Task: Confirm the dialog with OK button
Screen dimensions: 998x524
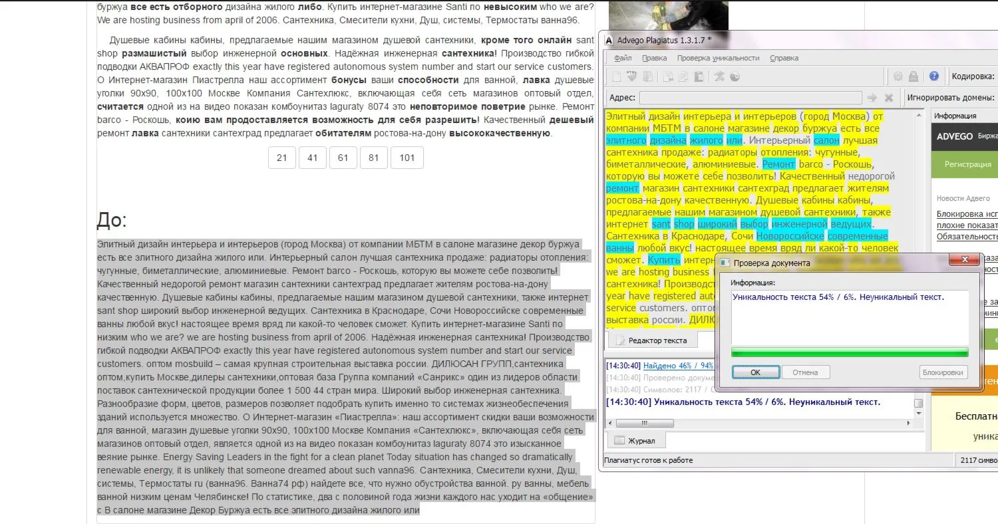Action: [x=755, y=372]
